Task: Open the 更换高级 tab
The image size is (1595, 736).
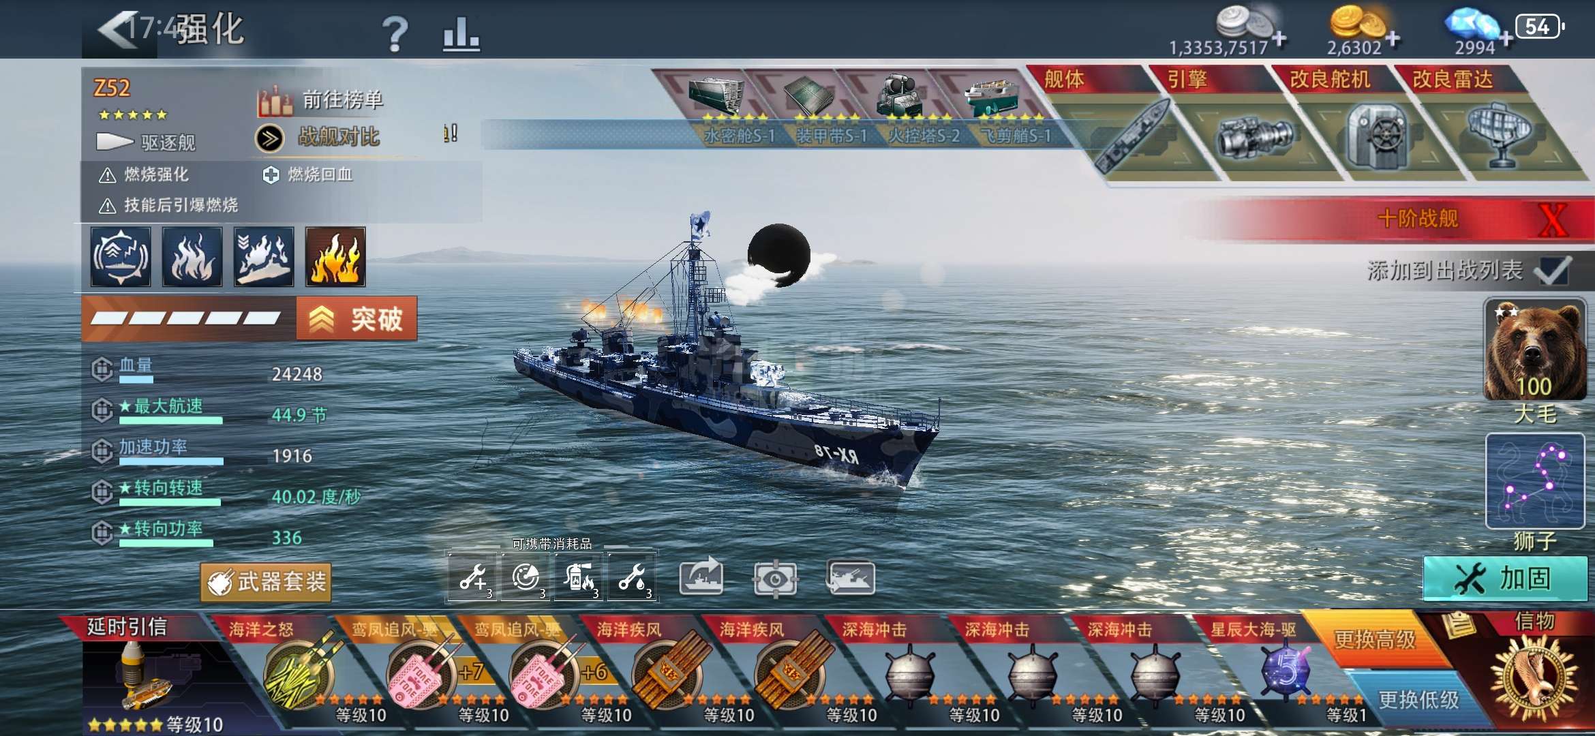Action: tap(1374, 639)
